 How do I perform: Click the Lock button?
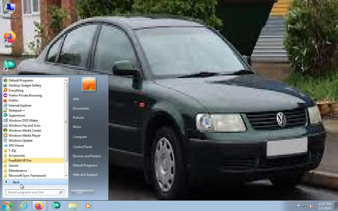pos(79,192)
